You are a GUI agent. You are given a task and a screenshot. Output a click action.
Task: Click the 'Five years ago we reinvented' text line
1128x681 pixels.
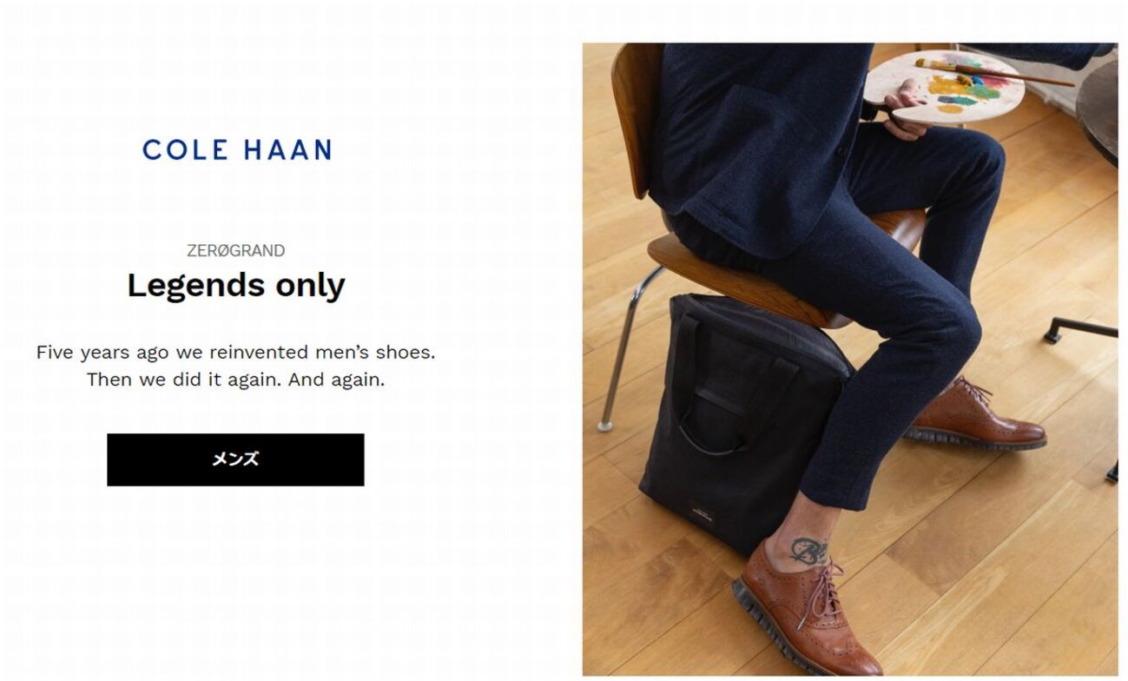coord(235,352)
